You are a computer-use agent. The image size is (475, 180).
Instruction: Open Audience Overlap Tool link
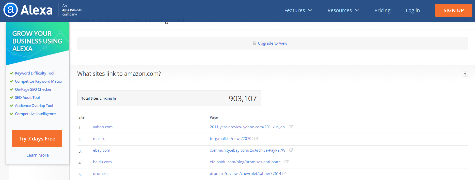pyautogui.click(x=34, y=106)
